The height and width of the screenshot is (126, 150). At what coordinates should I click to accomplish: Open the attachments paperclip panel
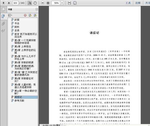(x=3, y=23)
